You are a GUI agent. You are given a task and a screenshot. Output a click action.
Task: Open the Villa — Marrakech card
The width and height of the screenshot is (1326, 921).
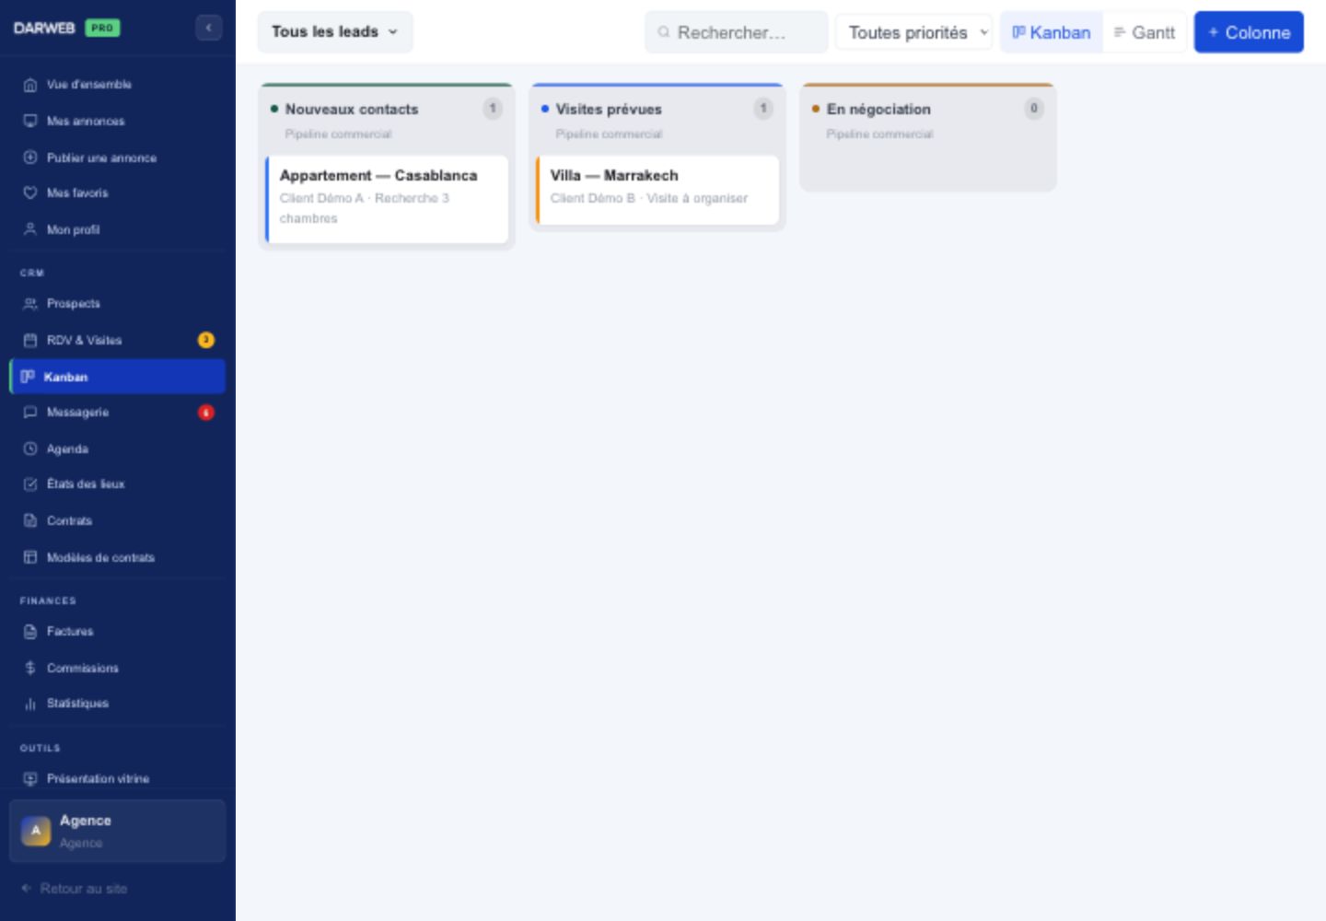pos(657,190)
